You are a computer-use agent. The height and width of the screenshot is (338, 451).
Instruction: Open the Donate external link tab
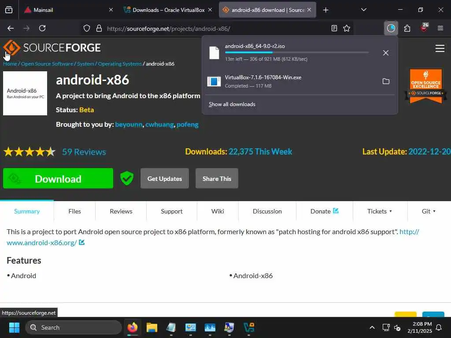coord(325,211)
